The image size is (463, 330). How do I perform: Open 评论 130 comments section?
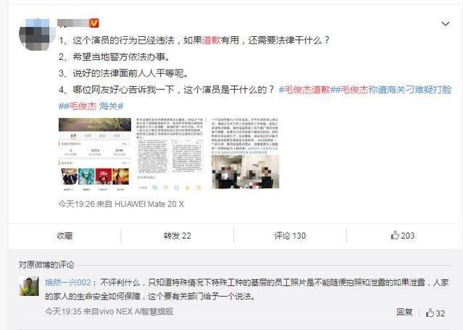click(290, 236)
